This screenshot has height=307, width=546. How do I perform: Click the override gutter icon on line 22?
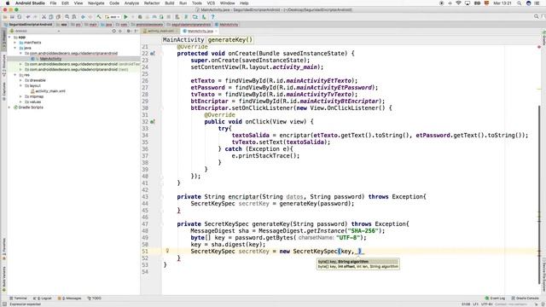click(x=152, y=54)
